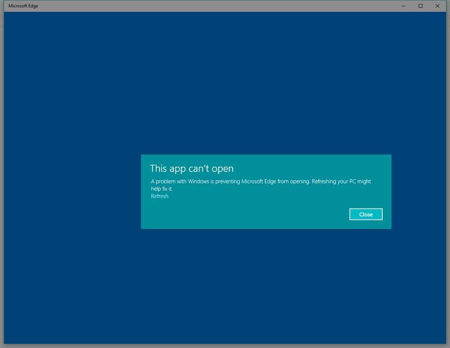The height and width of the screenshot is (348, 450).
Task: Click the gray strip below the Edge window
Action: coord(220,346)
